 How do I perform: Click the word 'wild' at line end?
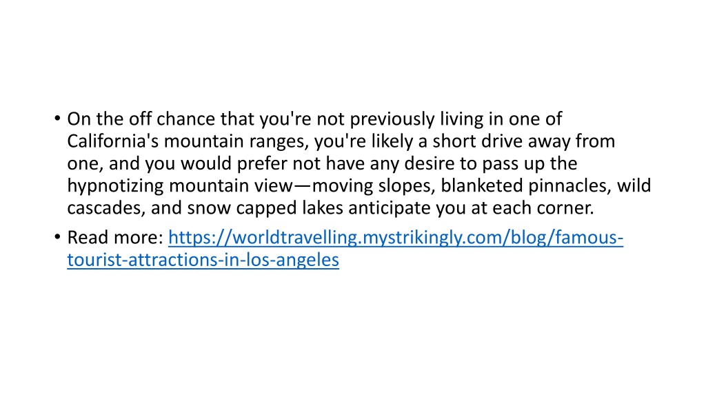(634, 186)
